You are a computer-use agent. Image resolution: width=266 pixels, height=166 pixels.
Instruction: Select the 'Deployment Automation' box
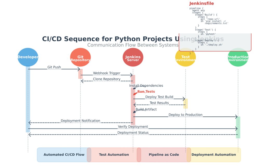pyautogui.click(x=214, y=155)
